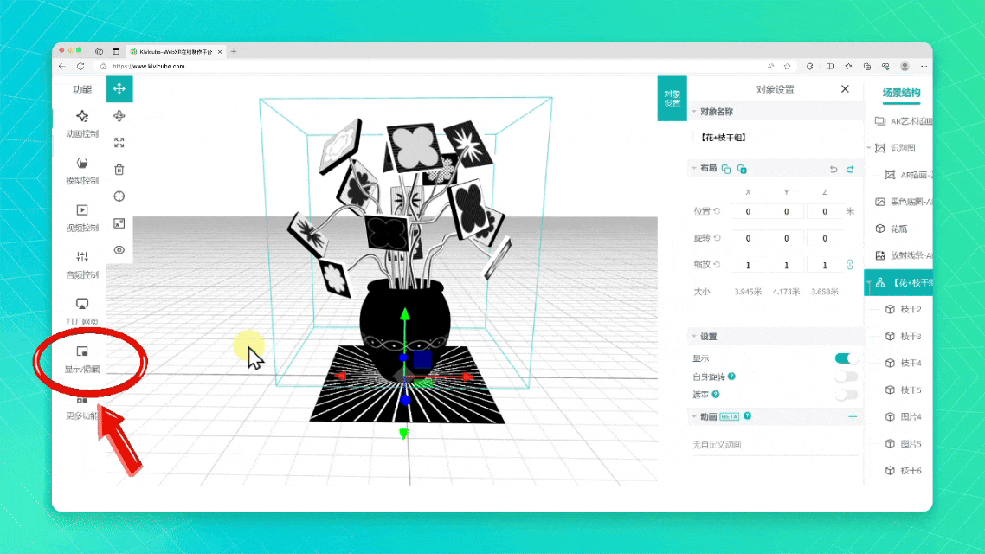The image size is (985, 554).
Task: Click the crosshair focus target icon
Action: pos(119,196)
